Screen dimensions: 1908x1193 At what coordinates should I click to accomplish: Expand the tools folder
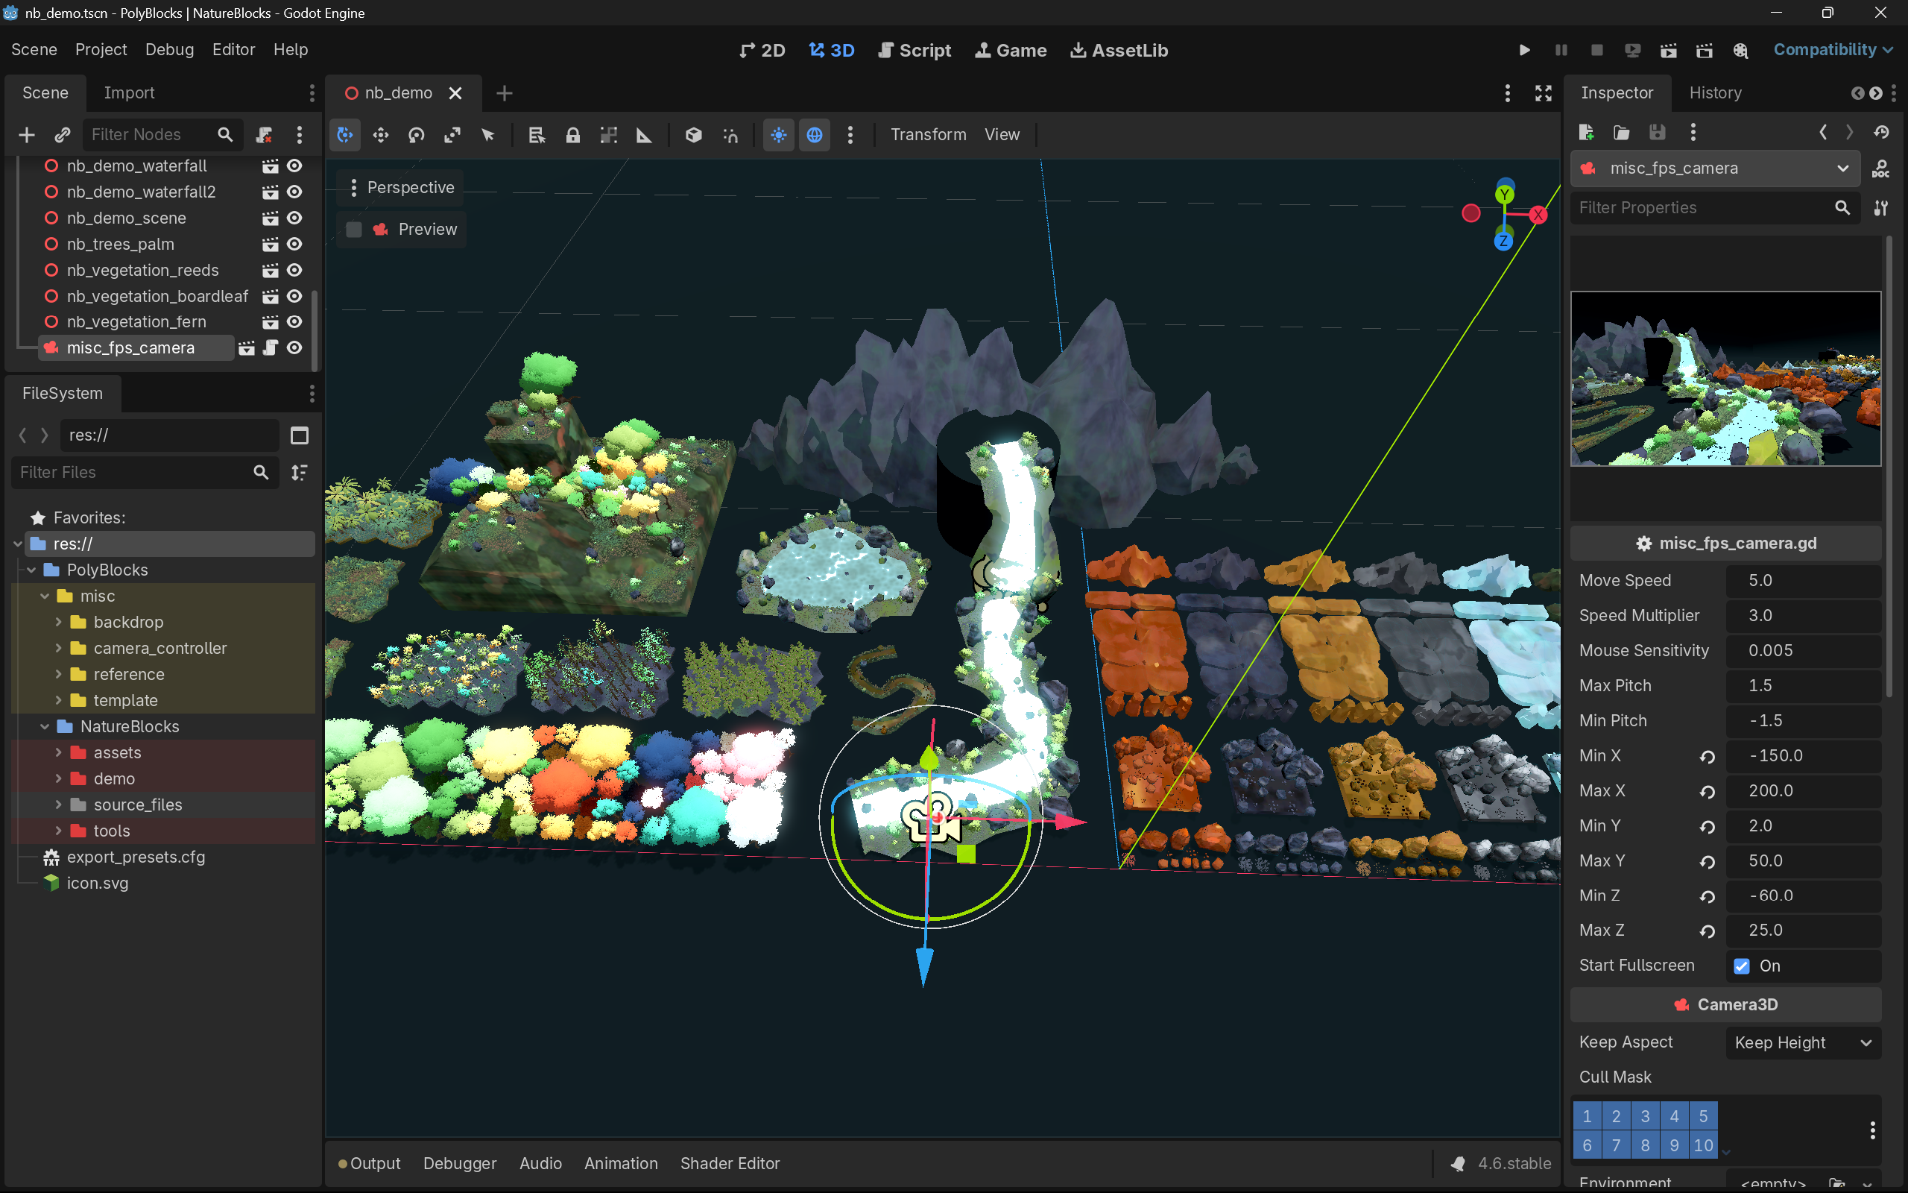58,831
